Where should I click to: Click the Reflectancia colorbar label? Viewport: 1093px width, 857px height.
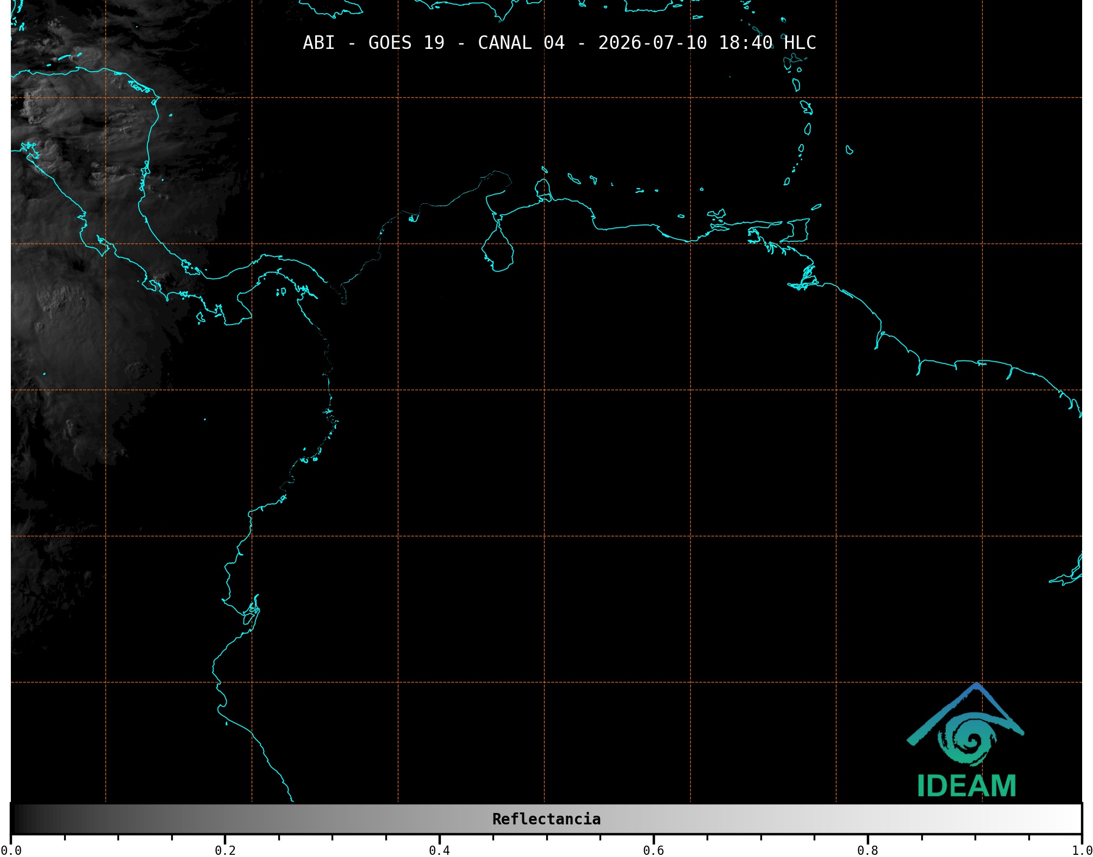[x=546, y=819]
